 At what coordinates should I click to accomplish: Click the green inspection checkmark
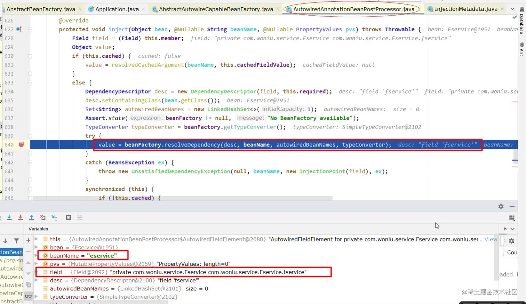tap(515, 17)
